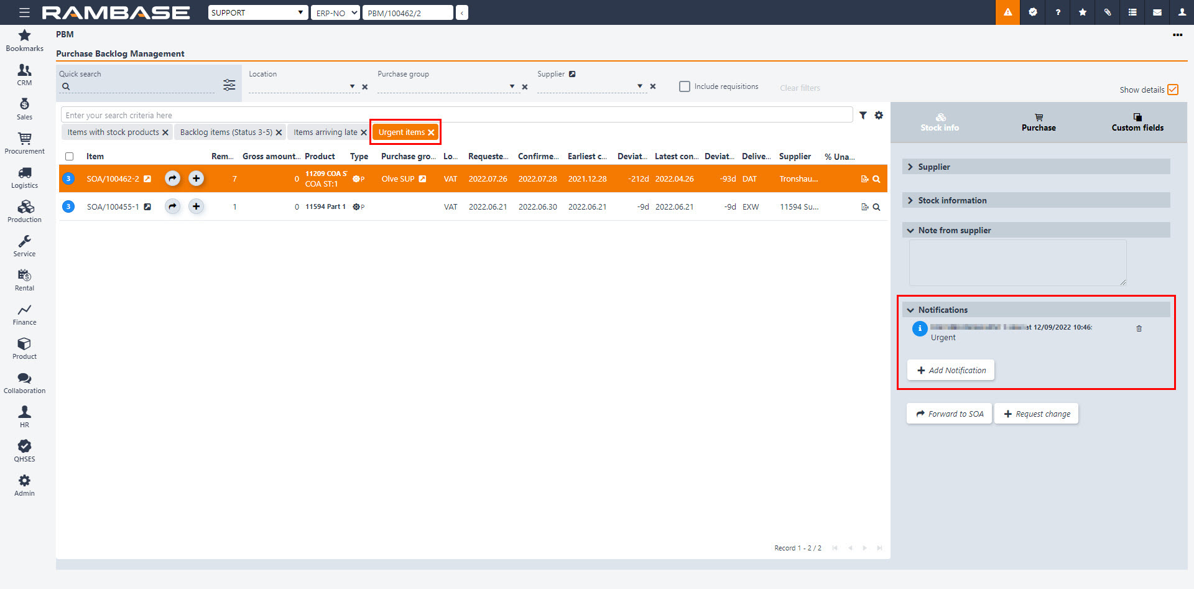Check the select-all items checkbox
This screenshot has height=589, width=1194.
(70, 157)
